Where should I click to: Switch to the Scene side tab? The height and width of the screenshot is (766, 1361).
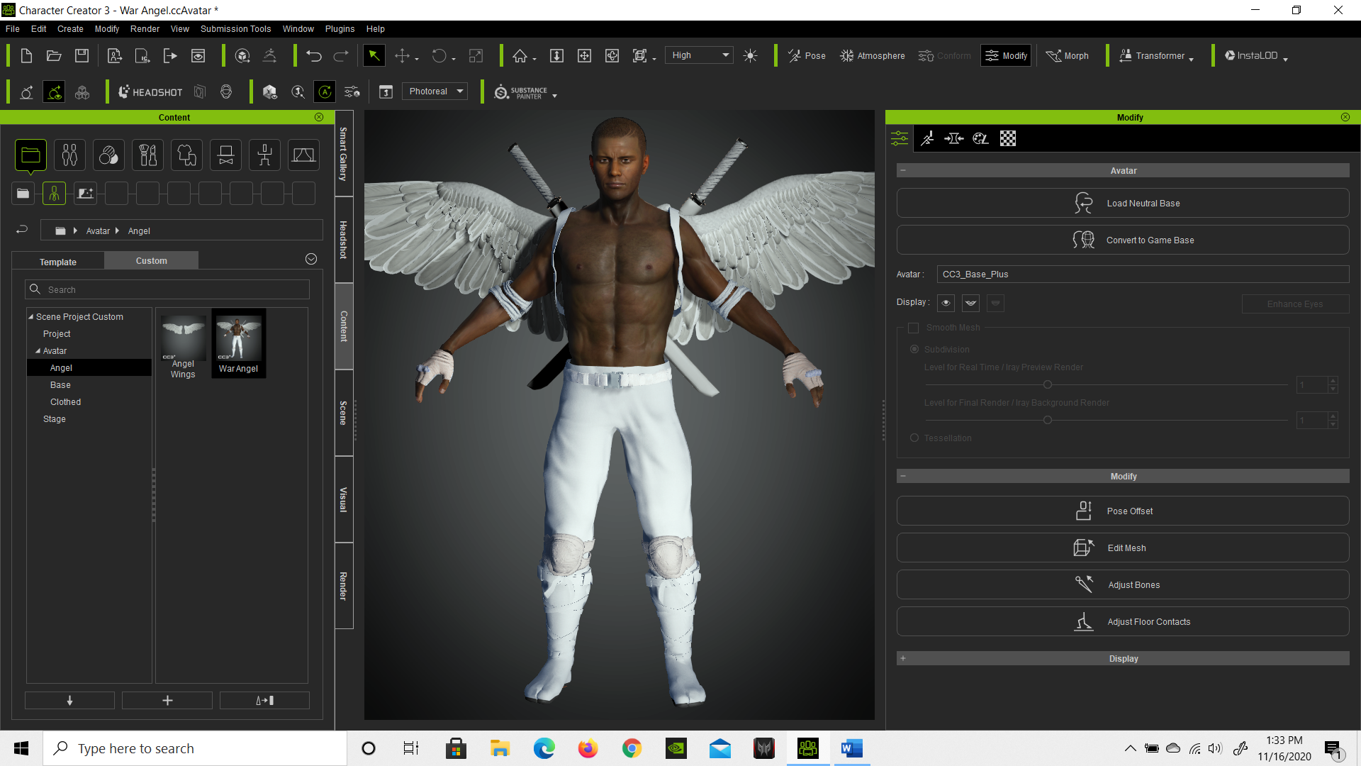pyautogui.click(x=344, y=413)
